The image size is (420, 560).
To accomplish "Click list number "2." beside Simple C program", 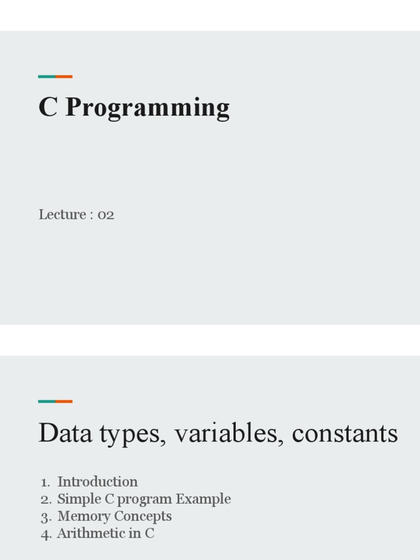I will pyautogui.click(x=46, y=499).
